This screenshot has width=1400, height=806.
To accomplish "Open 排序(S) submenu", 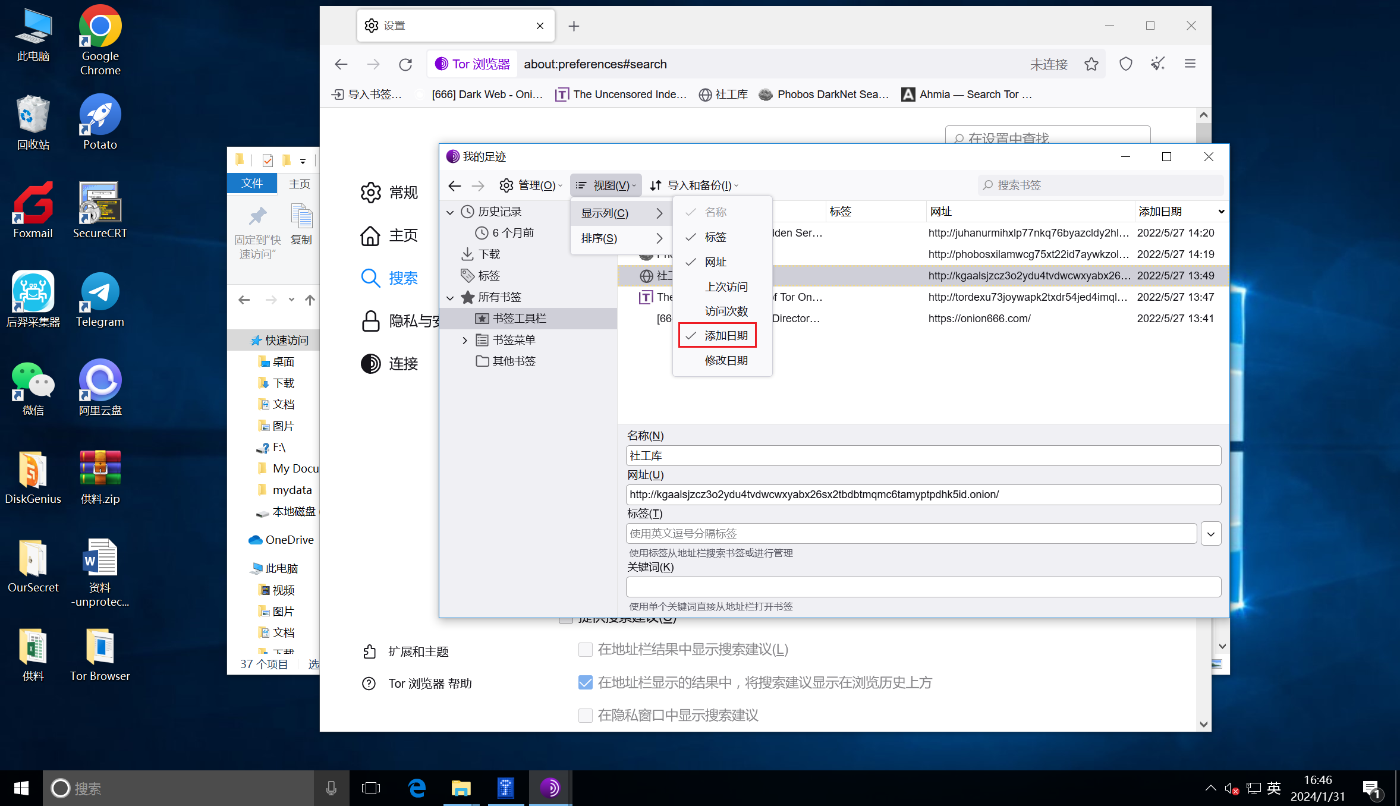I will click(621, 238).
